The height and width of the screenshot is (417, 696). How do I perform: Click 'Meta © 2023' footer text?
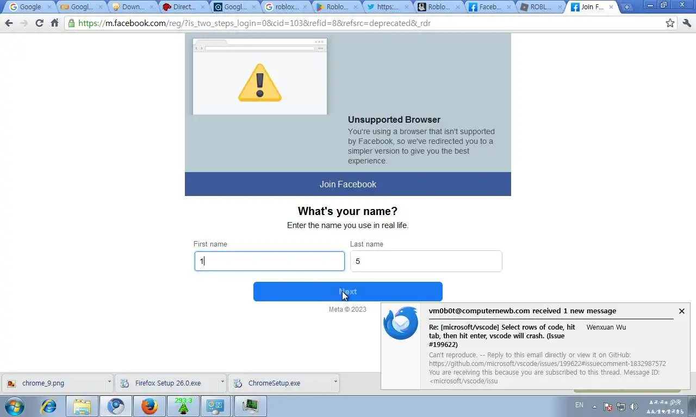click(347, 309)
